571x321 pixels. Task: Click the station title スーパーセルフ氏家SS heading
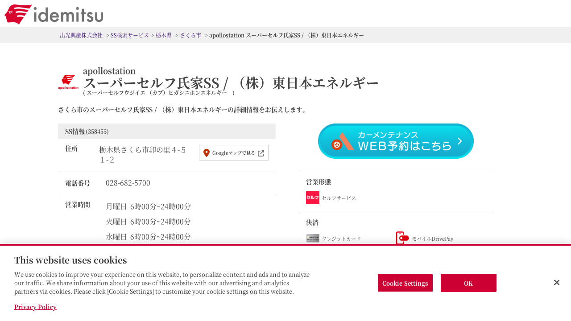231,83
